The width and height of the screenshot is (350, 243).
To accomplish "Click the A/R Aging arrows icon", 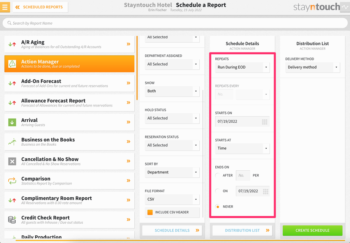I will [x=12, y=44].
